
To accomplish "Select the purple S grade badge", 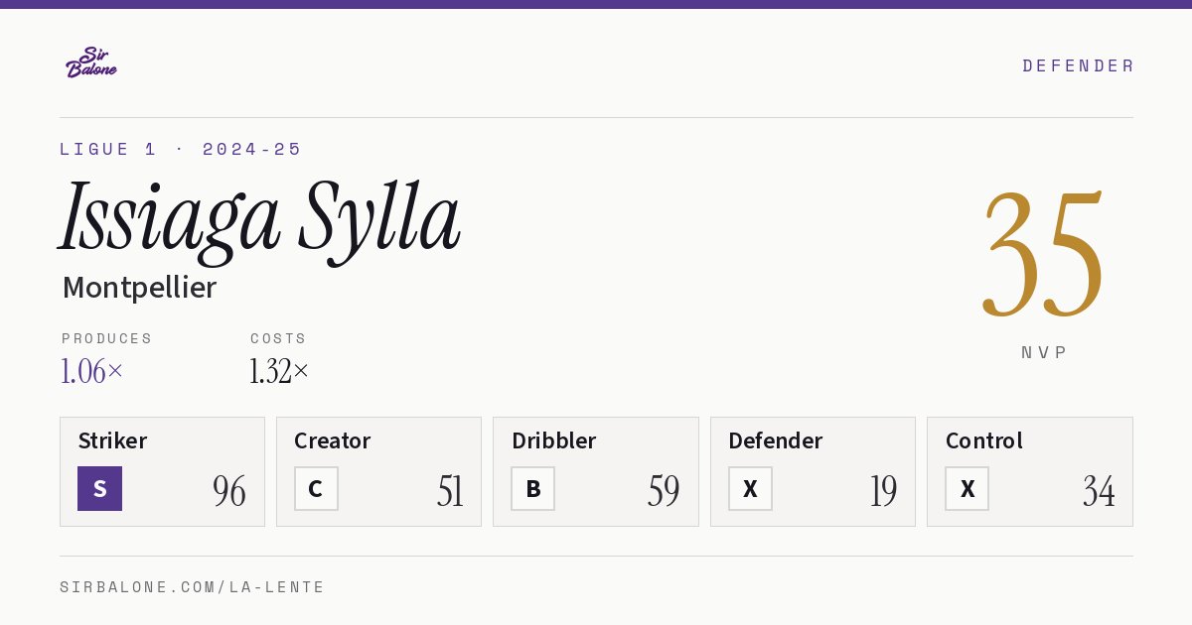I will (99, 488).
